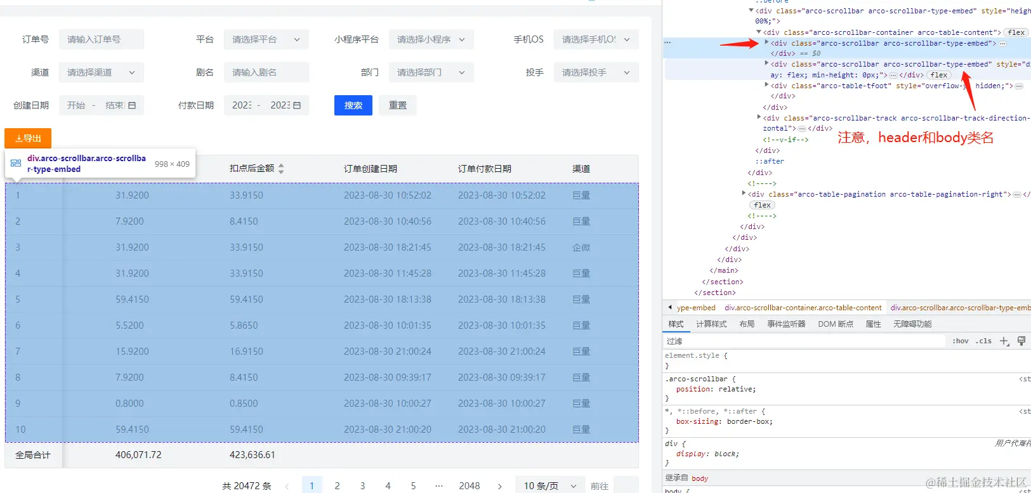
Task: Select breadcrumb div.arco-scrollbar.arco-scrollbar-type-embed on the right
Action: pyautogui.click(x=960, y=308)
